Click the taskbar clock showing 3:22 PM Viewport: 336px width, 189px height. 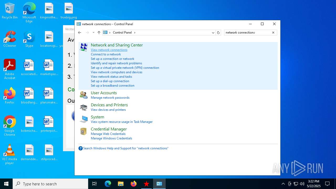tap(314, 184)
